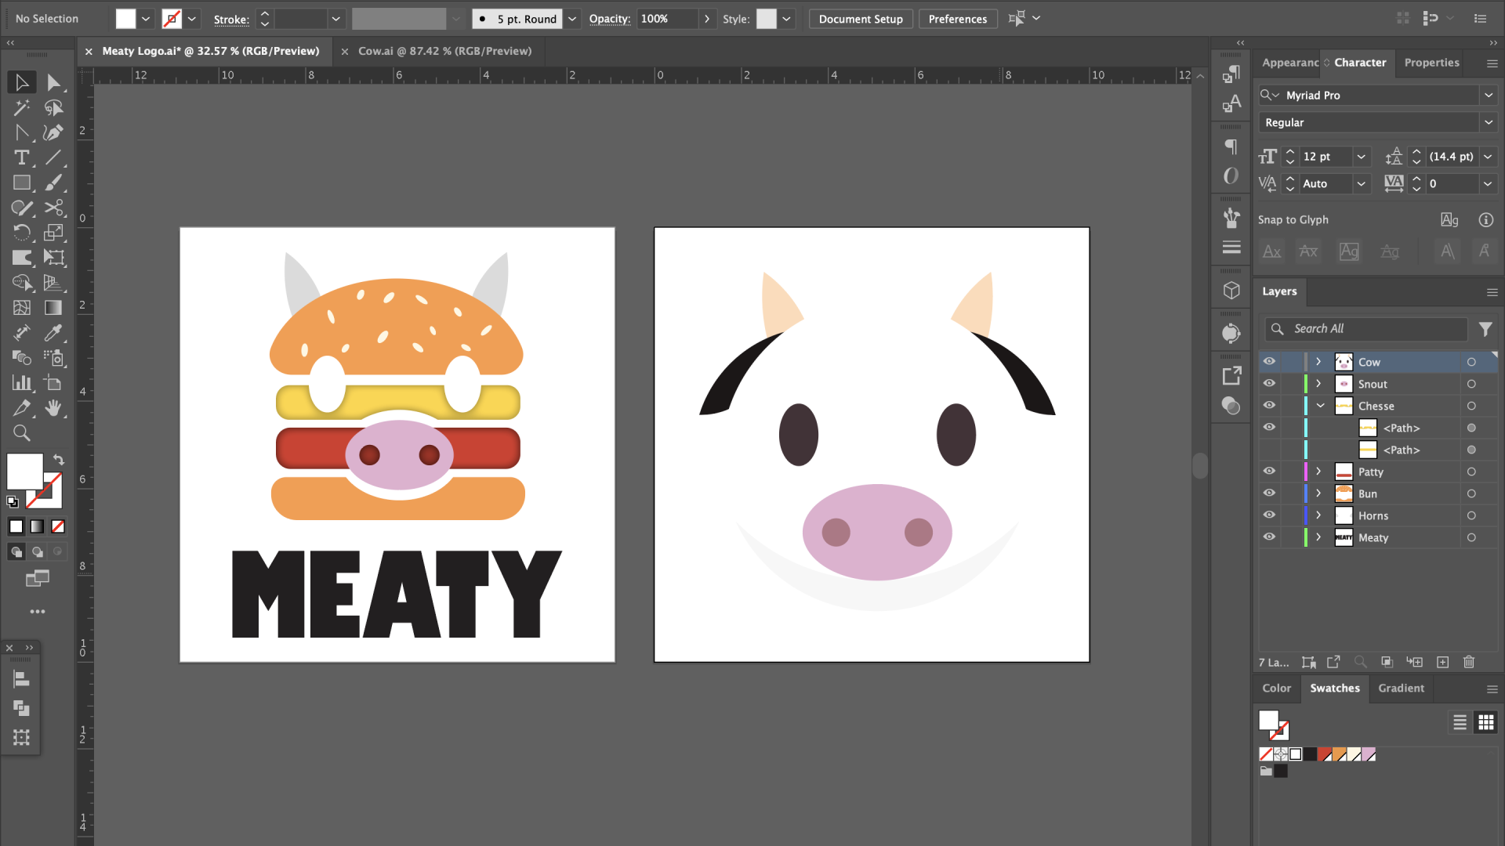Open the Color panel tab
The width and height of the screenshot is (1505, 846).
pyautogui.click(x=1276, y=689)
